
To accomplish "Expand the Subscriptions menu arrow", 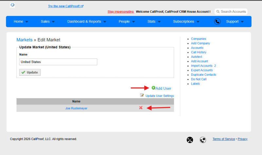I will [198, 22].
